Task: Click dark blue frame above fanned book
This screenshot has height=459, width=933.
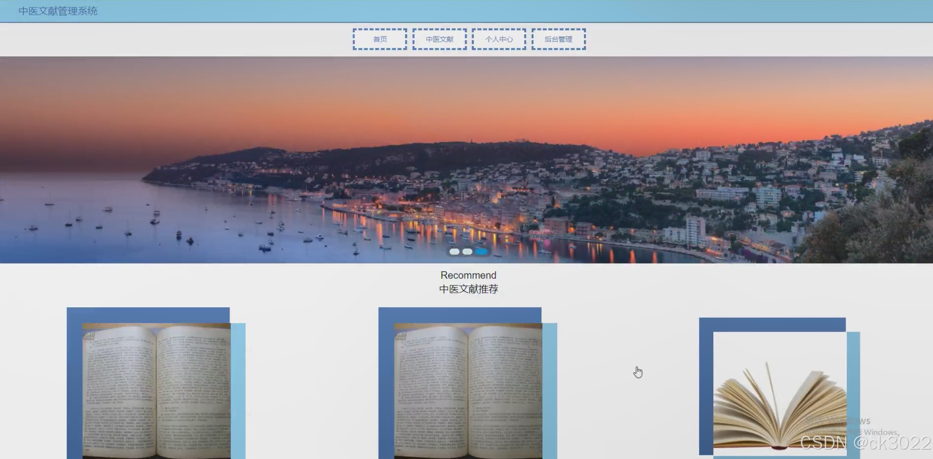Action: click(772, 325)
